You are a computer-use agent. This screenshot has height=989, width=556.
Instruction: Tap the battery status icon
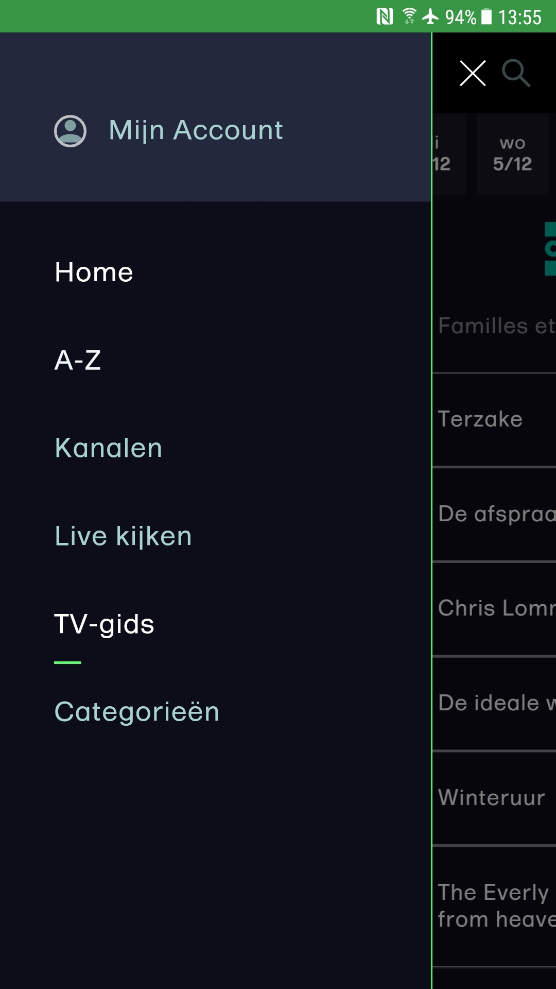pos(486,16)
